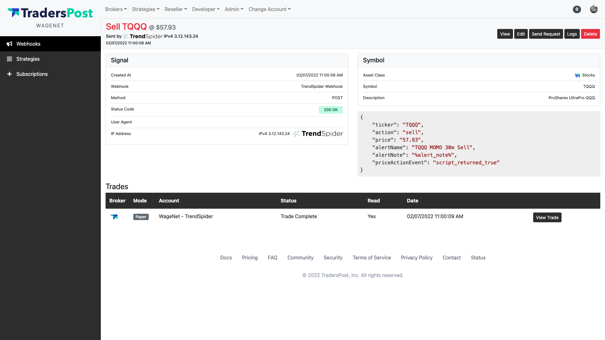
Task: Click the notification count badge
Action: pos(577,9)
